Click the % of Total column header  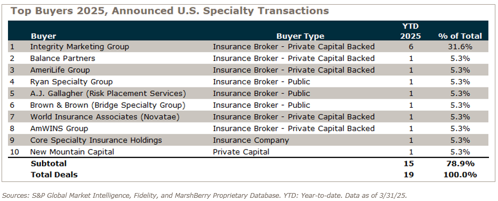[x=460, y=36]
